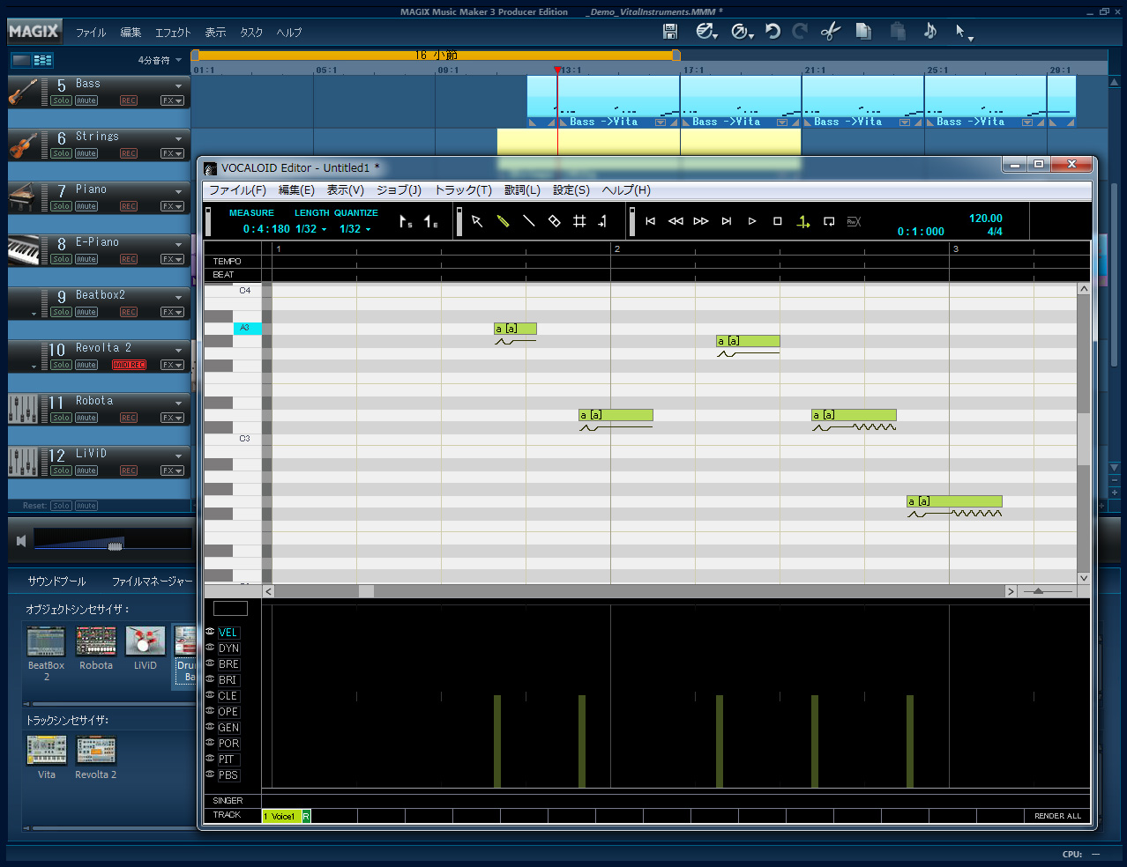Click the music note icon in MAGIX toolbar
This screenshot has height=867, width=1127.
930,31
